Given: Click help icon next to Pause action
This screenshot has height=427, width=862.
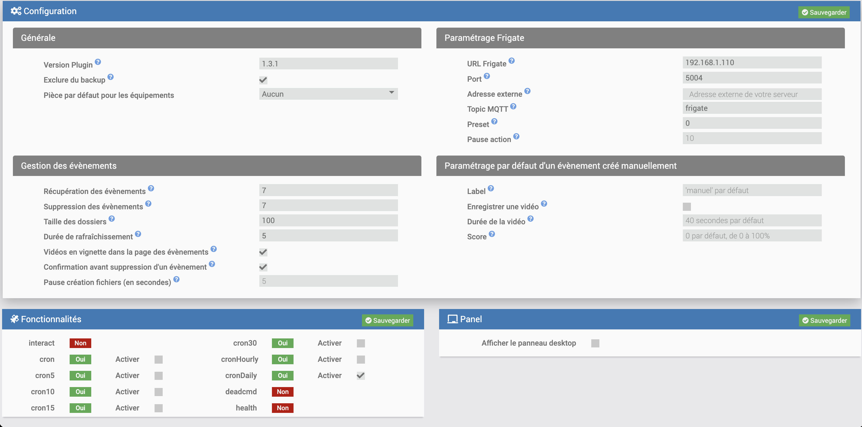Looking at the screenshot, I should point(516,136).
